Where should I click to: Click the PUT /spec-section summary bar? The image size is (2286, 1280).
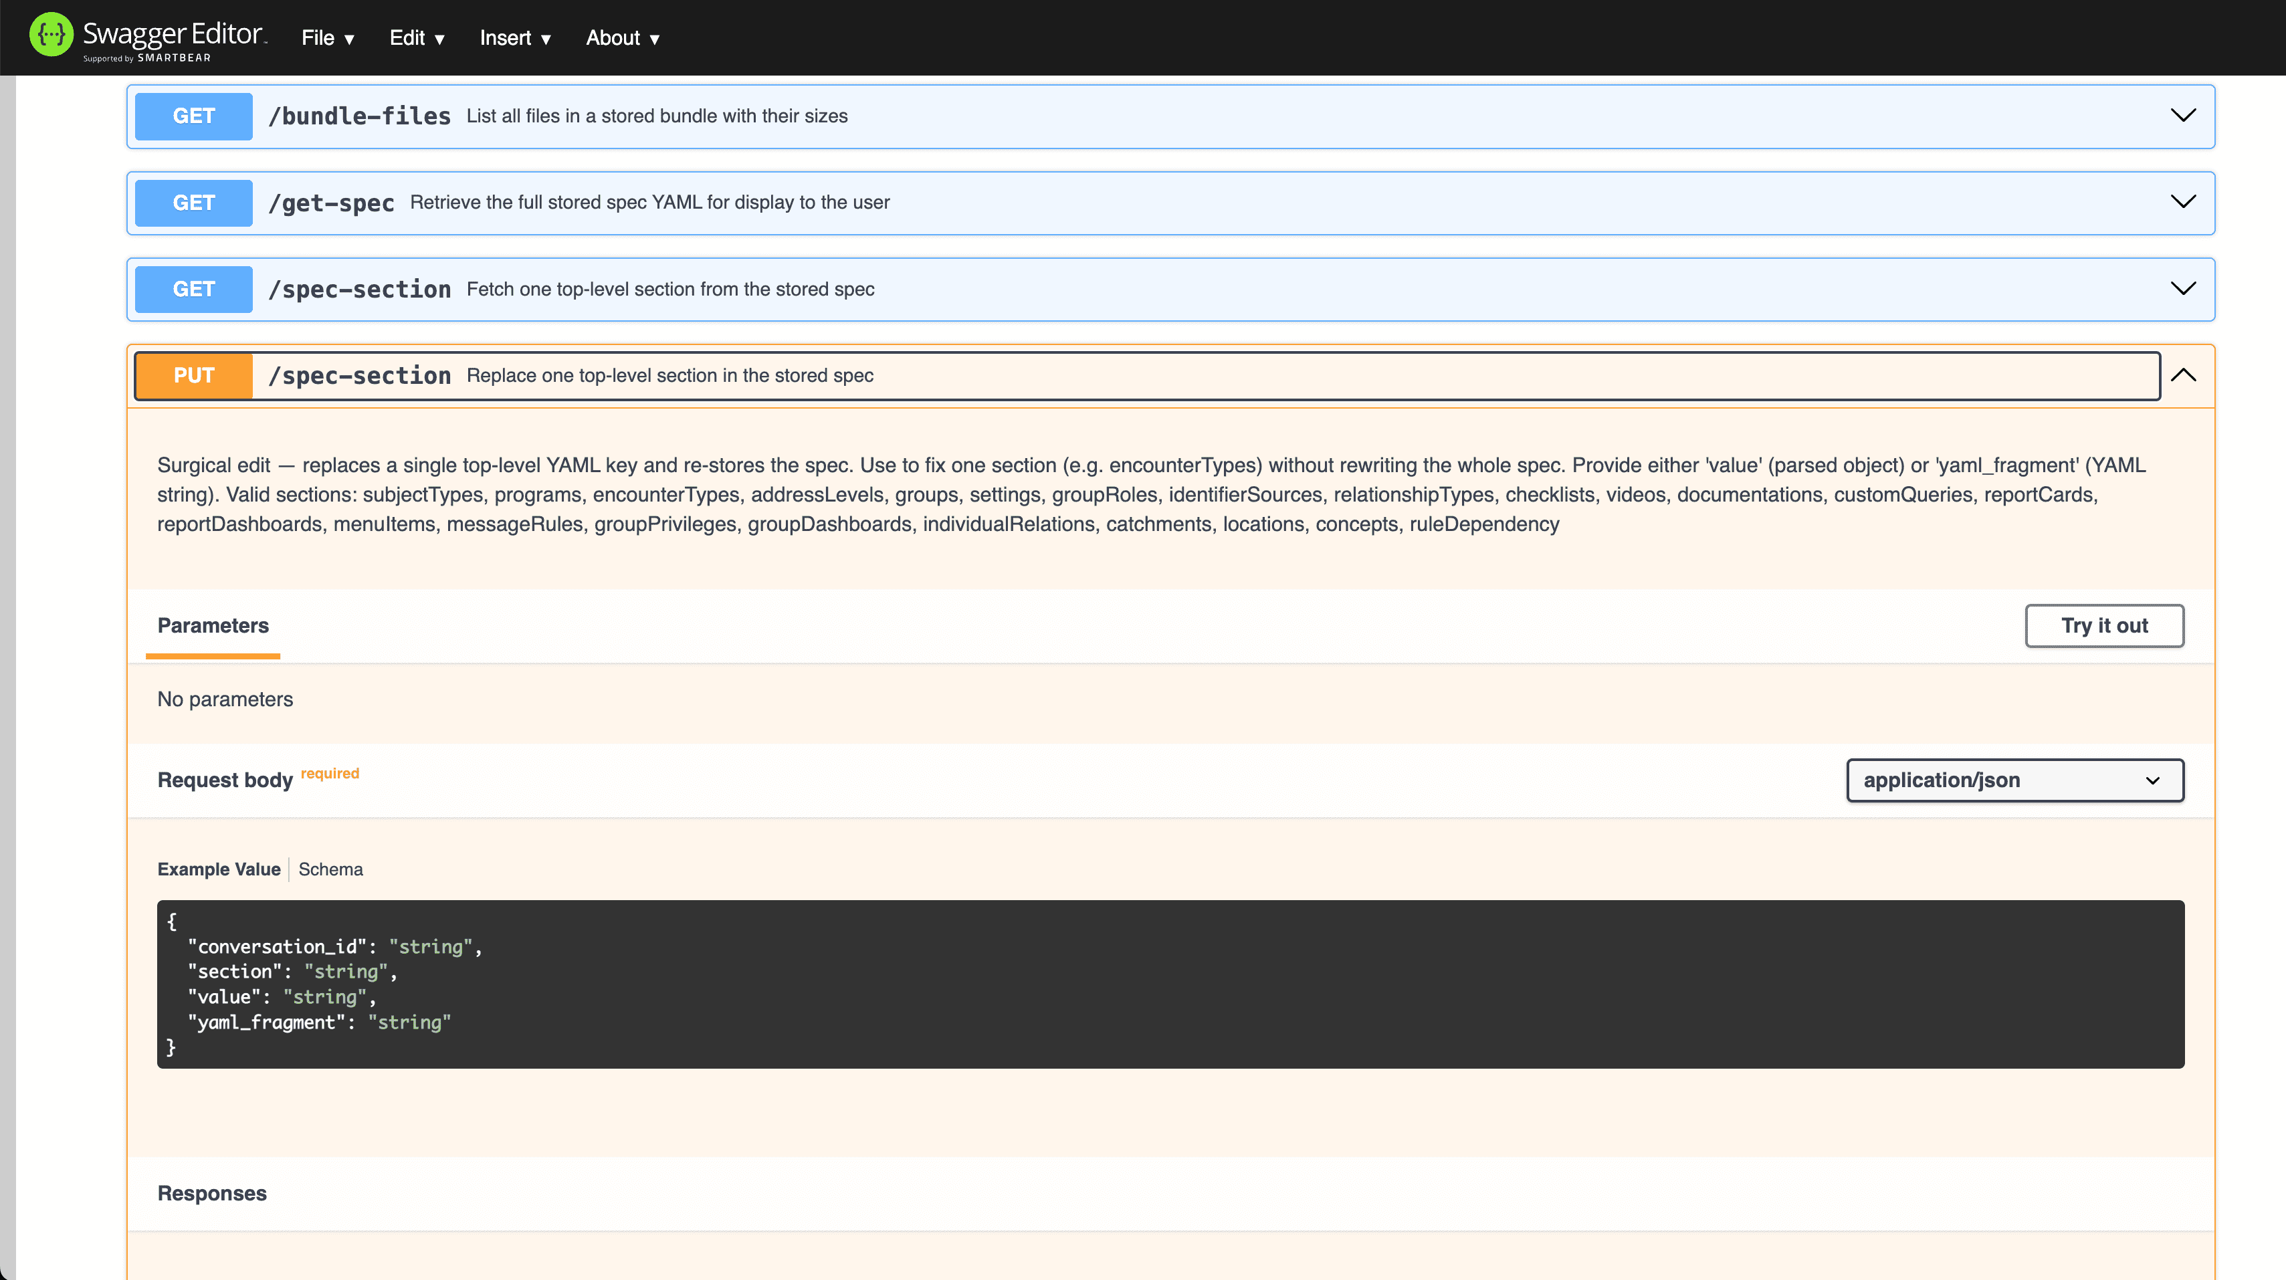pyautogui.click(x=1331, y=375)
